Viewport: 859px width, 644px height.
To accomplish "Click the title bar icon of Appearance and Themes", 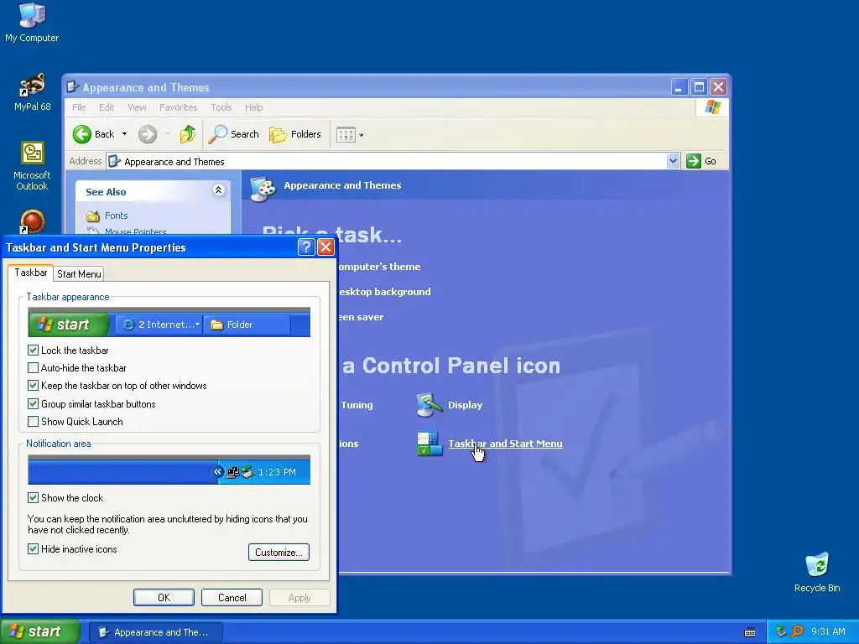I will (x=72, y=87).
